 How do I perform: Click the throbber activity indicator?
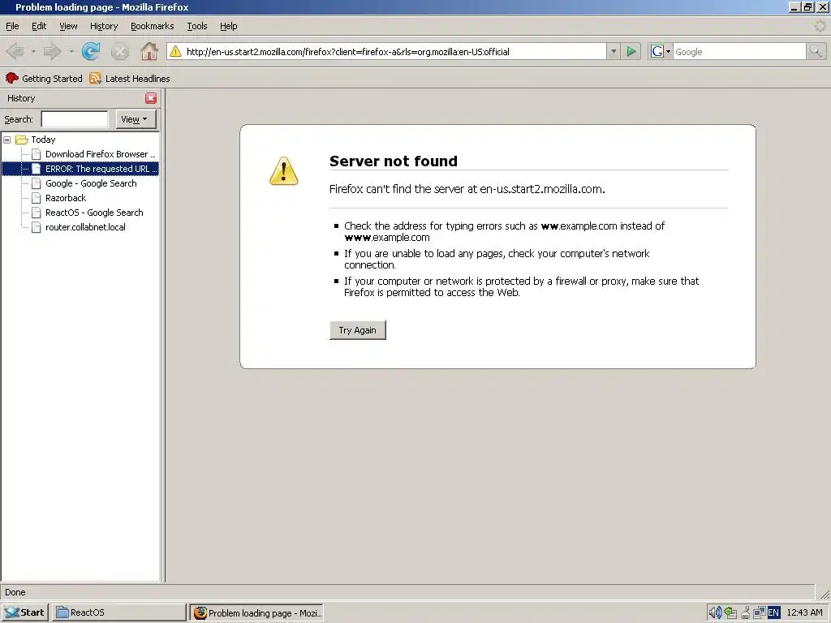(x=820, y=26)
